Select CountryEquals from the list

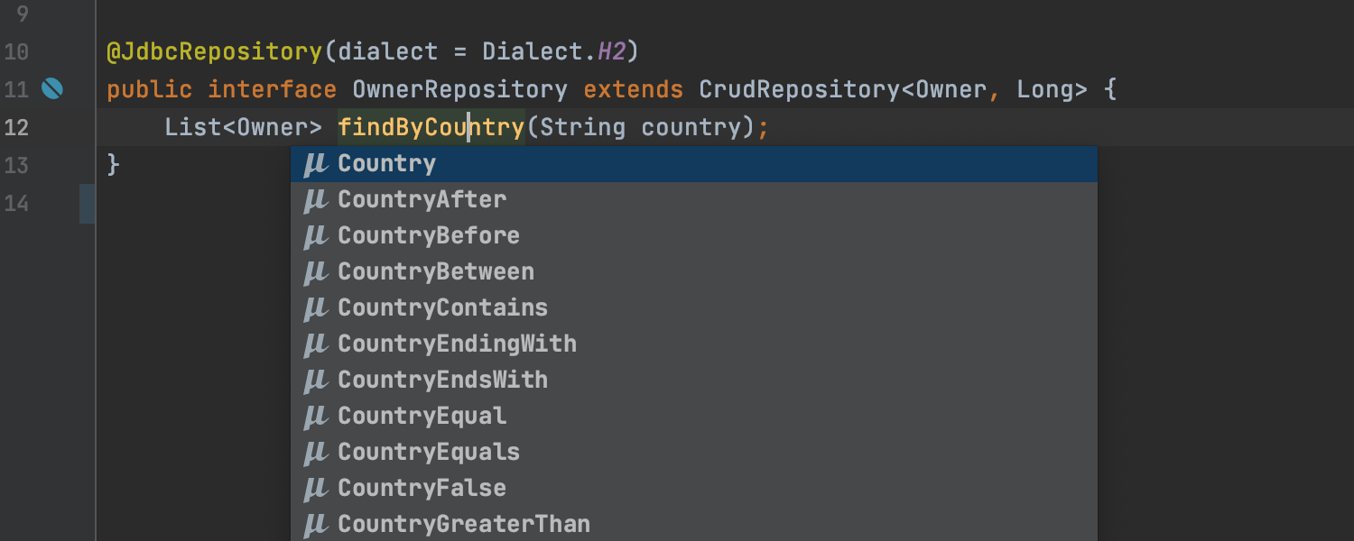pos(694,453)
